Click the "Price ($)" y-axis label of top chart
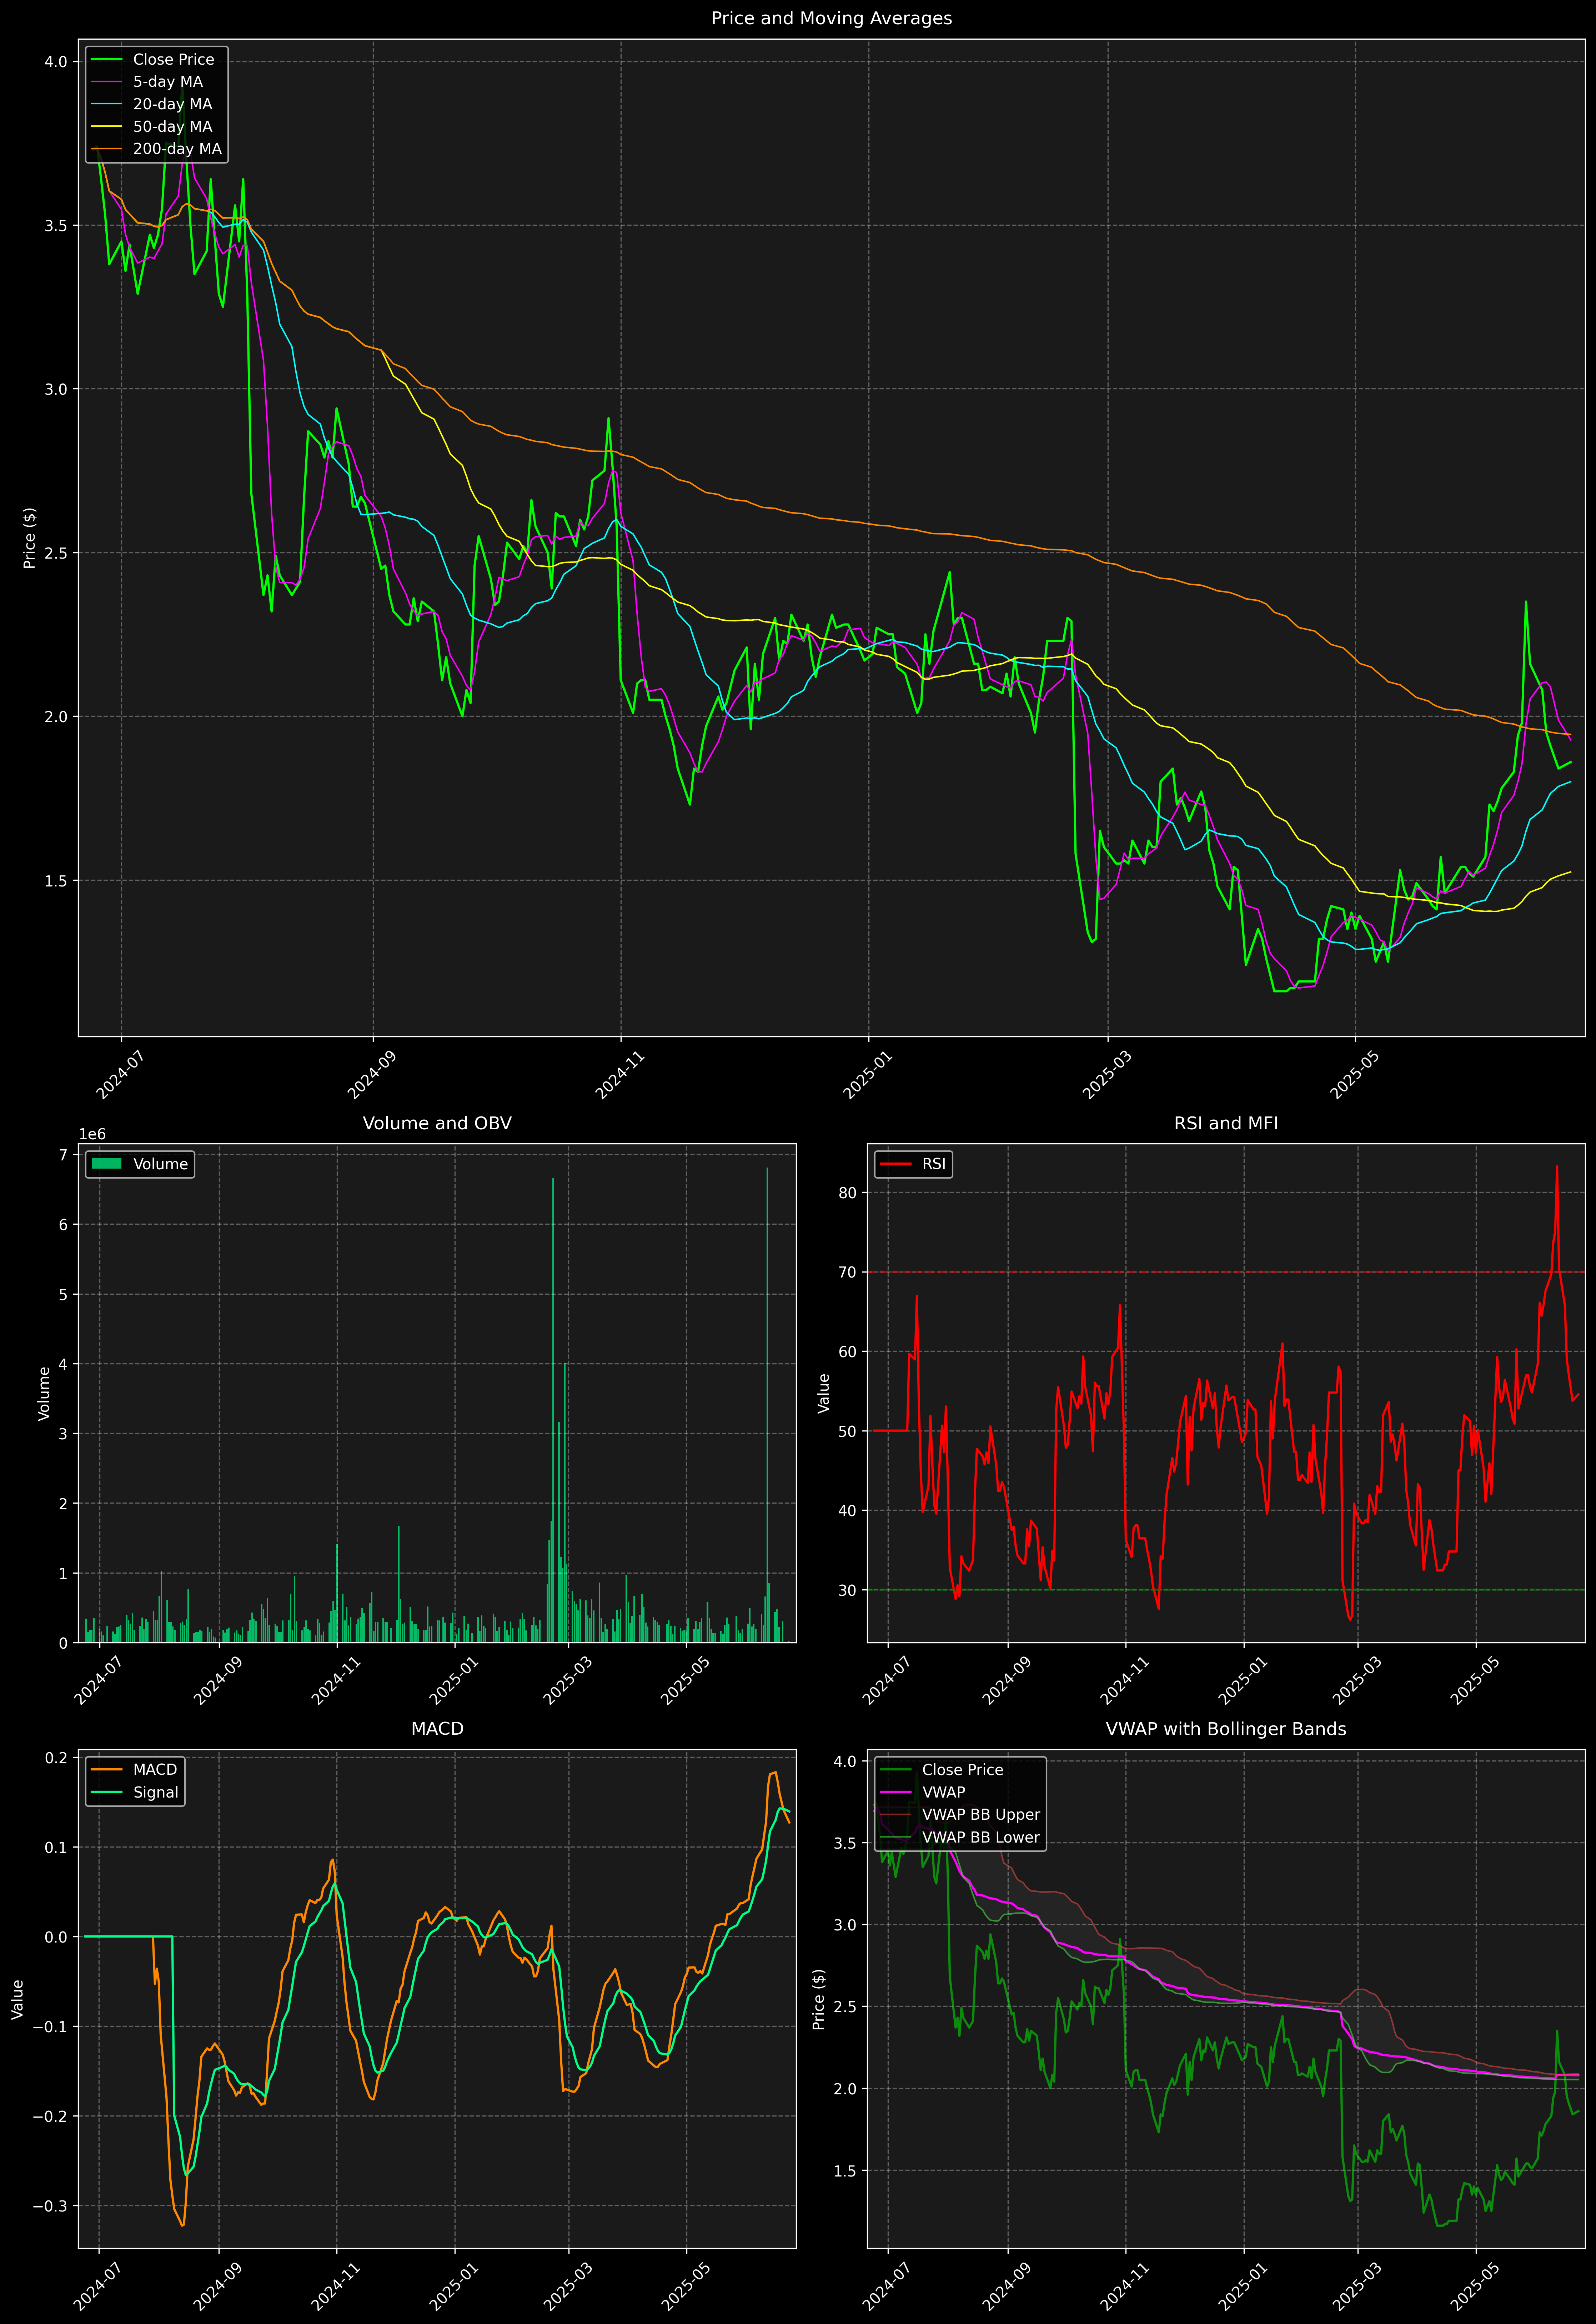This screenshot has width=1596, height=2324. (x=30, y=538)
